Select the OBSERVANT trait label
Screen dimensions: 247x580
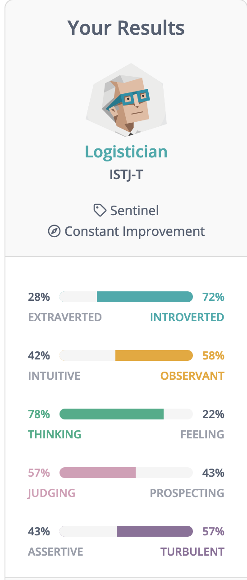coord(192,376)
